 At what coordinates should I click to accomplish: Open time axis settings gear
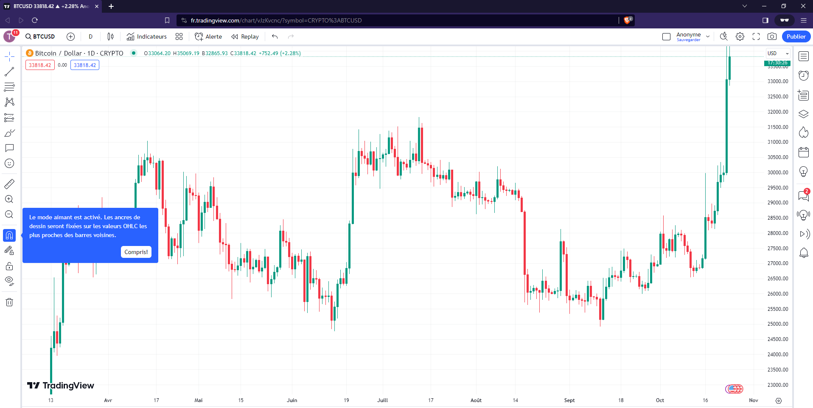point(779,401)
